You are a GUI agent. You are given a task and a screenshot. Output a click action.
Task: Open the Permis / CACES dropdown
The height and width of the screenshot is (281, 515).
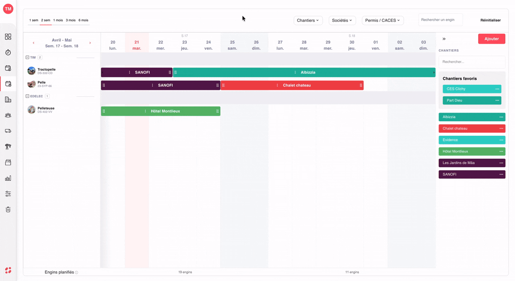pos(383,20)
